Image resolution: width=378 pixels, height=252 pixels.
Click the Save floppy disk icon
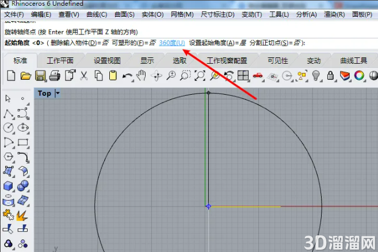coord(40,76)
